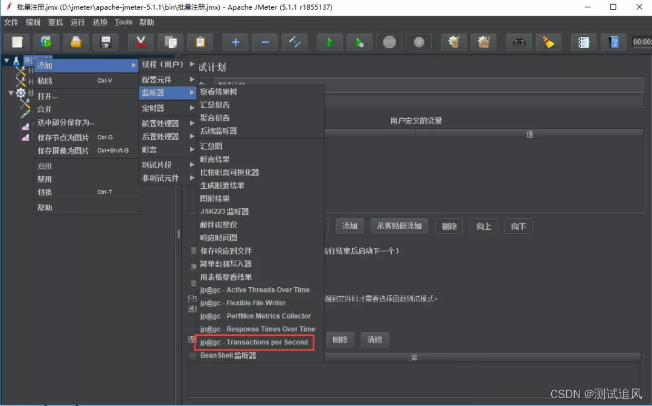Screen dimensions: 652x406
Task: Start the test with green play icon
Action: [330, 42]
